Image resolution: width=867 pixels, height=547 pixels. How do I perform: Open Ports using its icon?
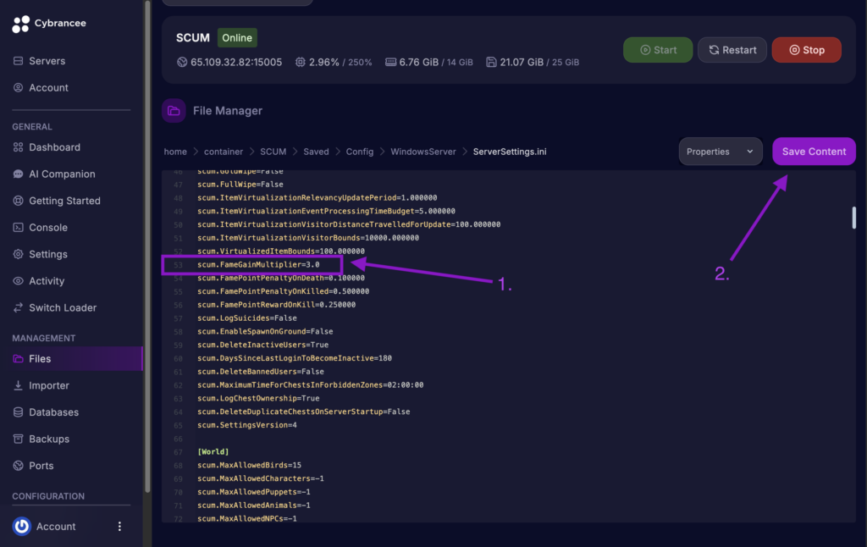click(x=19, y=465)
